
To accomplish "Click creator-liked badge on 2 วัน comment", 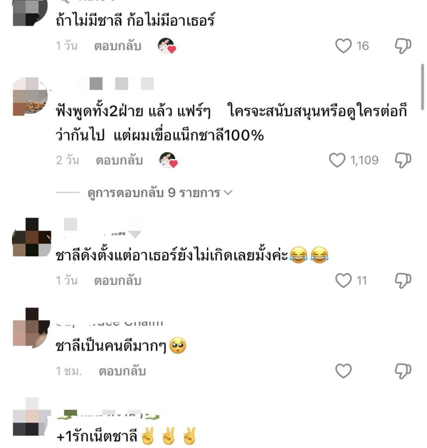I will click(169, 160).
